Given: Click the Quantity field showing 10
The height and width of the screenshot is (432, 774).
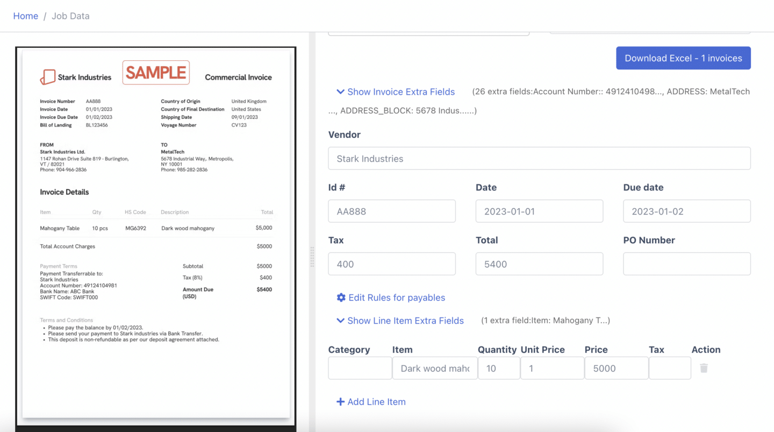Looking at the screenshot, I should coord(499,369).
